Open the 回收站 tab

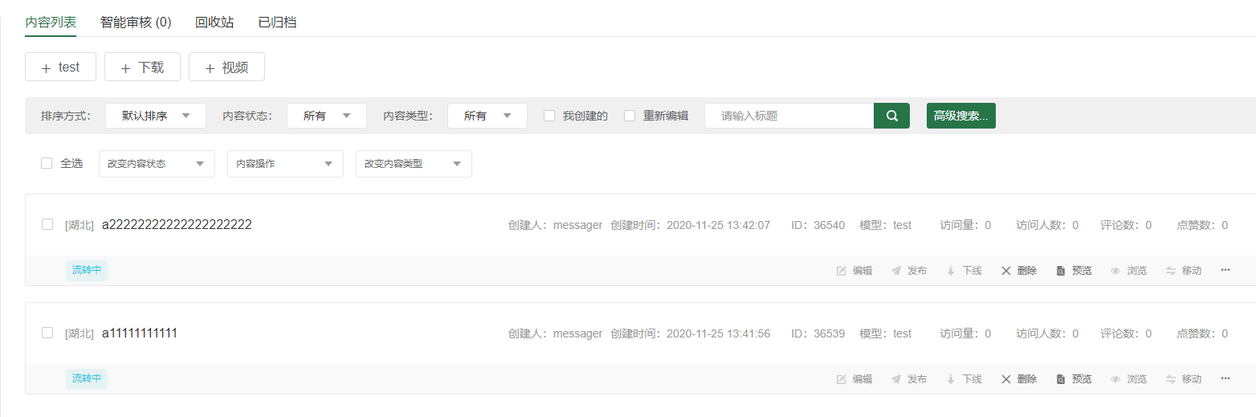214,22
